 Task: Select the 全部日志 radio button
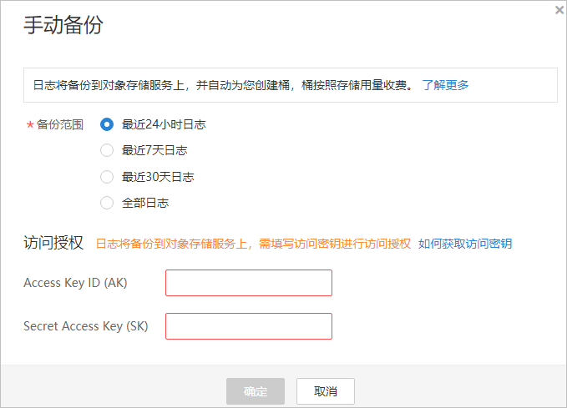point(107,202)
